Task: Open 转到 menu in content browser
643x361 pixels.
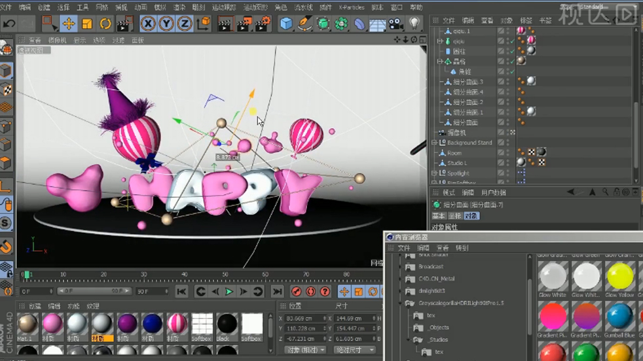Action: [x=462, y=248]
